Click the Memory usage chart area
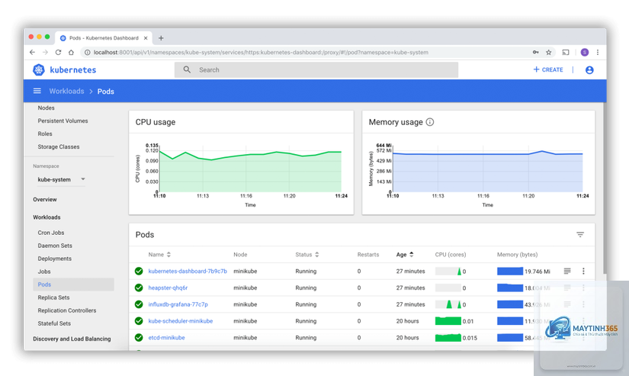This screenshot has height=376, width=629. click(x=487, y=169)
